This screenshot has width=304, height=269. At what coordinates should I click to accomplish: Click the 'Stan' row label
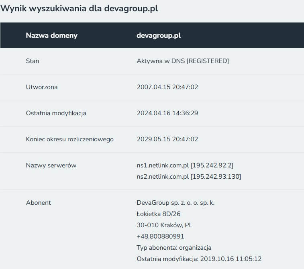pos(33,61)
